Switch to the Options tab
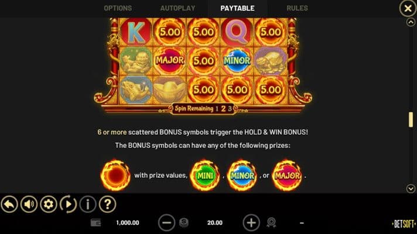The width and height of the screenshot is (417, 234). 118,8
